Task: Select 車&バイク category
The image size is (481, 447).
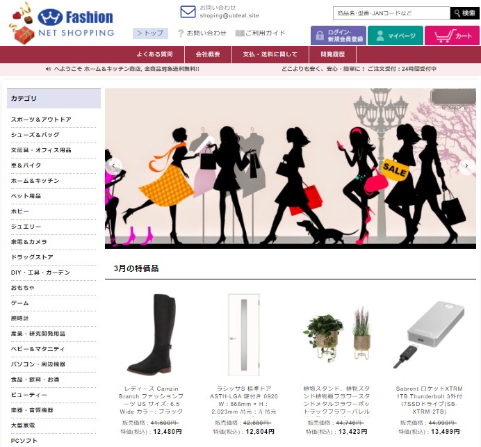Action: point(26,165)
